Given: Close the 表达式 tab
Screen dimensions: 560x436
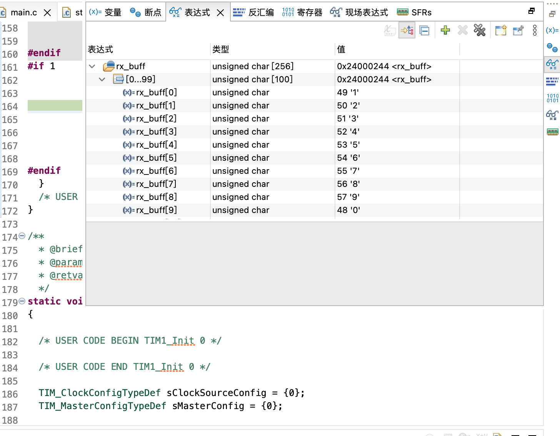Looking at the screenshot, I should pos(220,13).
